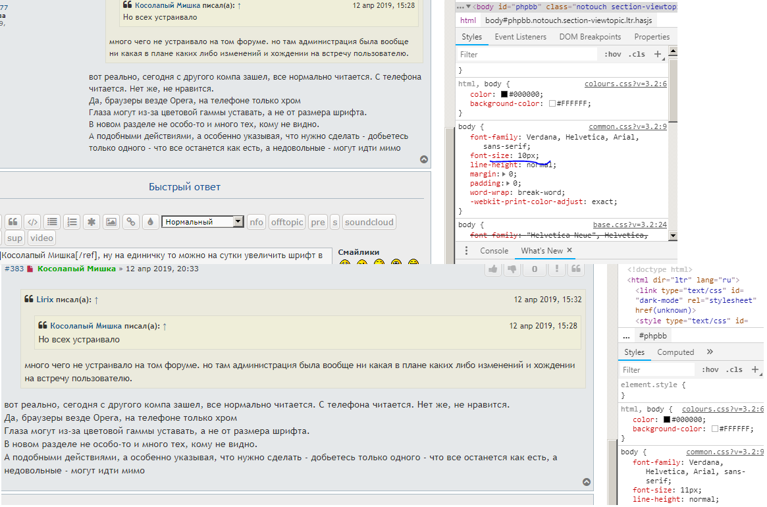Expand the margin shorthand triangle
This screenshot has height=507, width=767.
point(504,174)
